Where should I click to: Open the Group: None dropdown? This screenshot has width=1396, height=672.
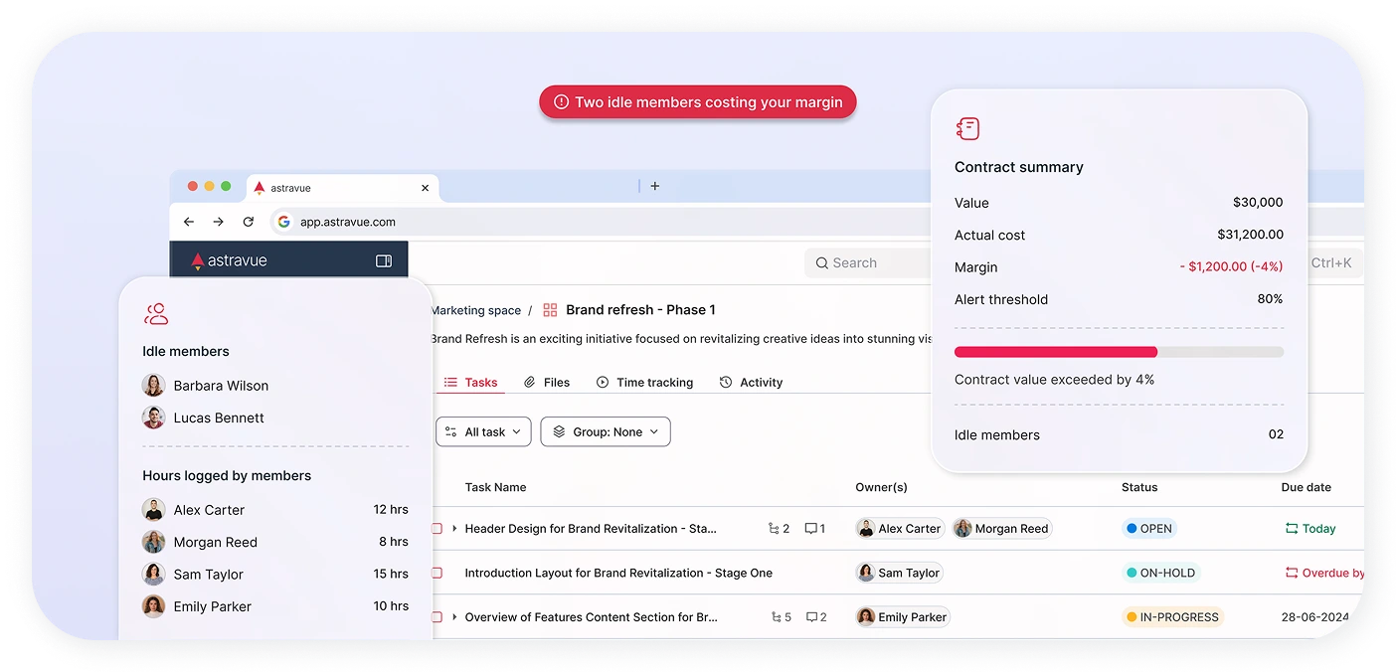606,431
